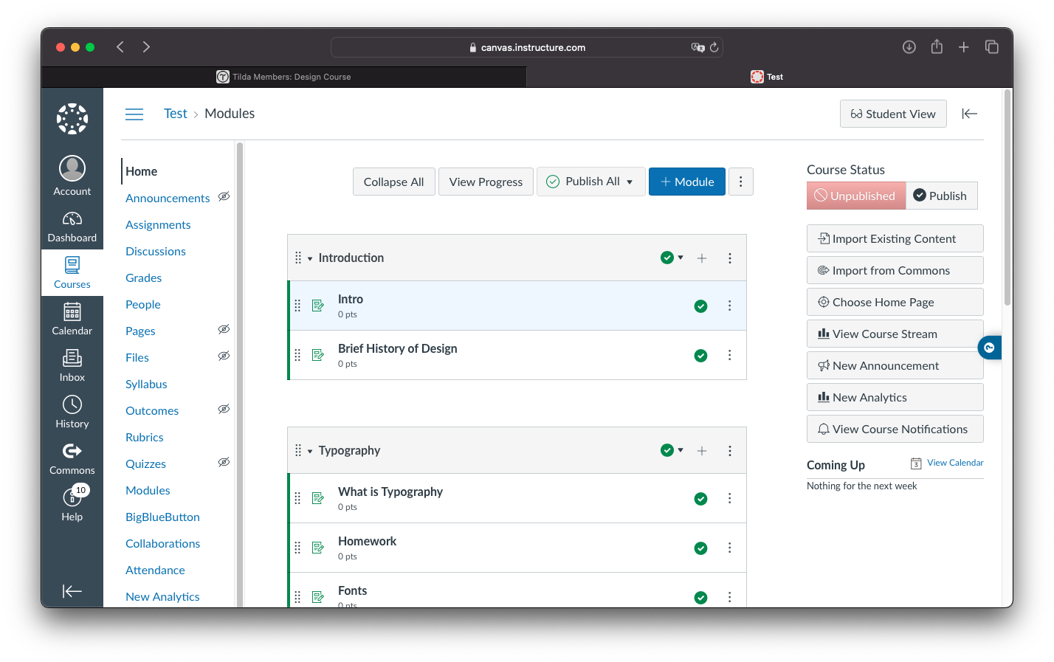The image size is (1054, 662).
Task: Open options menu for Typography module
Action: pyautogui.click(x=730, y=450)
